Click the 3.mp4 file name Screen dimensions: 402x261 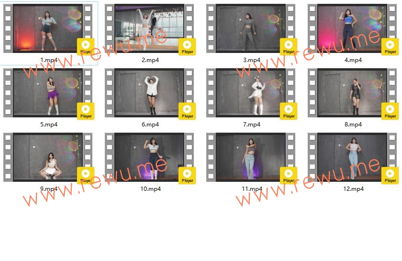(252, 60)
